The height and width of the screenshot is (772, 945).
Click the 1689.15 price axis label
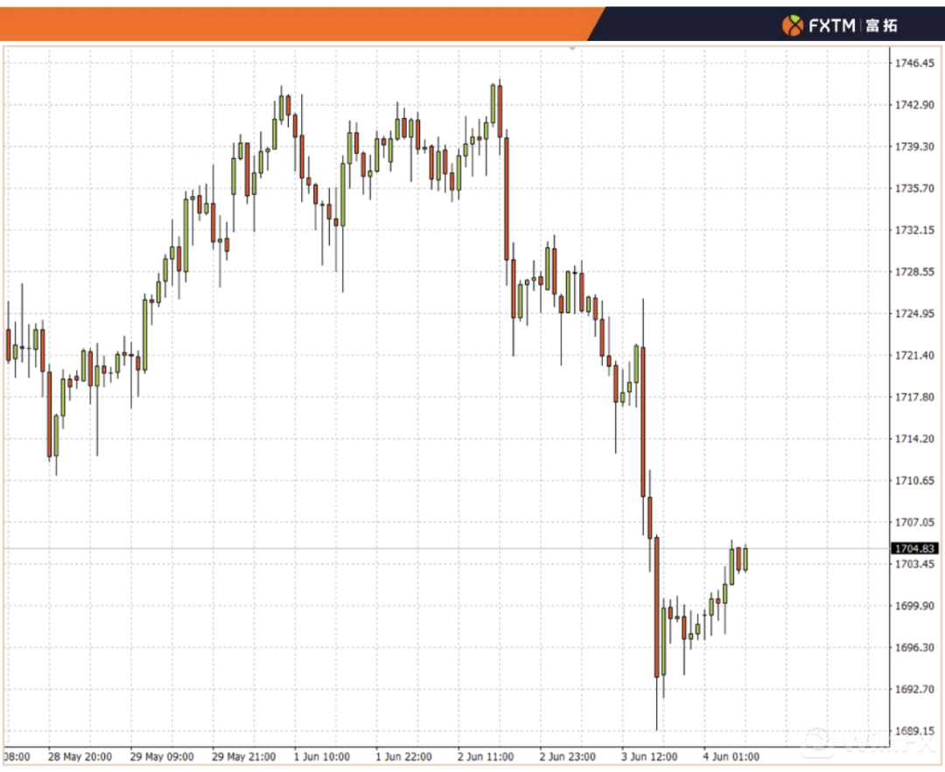pyautogui.click(x=913, y=731)
